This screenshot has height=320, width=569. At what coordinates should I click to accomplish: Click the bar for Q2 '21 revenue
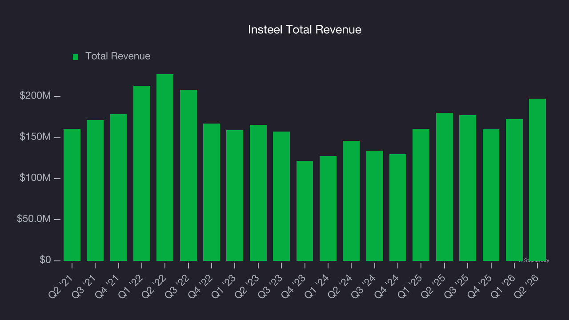72,195
